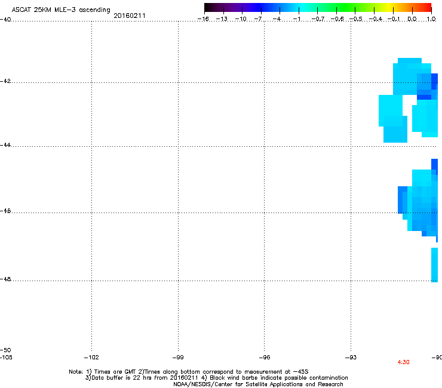Image resolution: width=442 pixels, height=388 pixels.
Task: Click the -46 latitude axis label
Action: coord(5,211)
